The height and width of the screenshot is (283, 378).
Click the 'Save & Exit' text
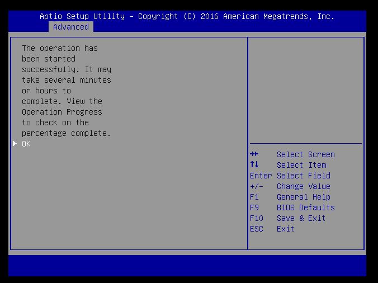301,218
